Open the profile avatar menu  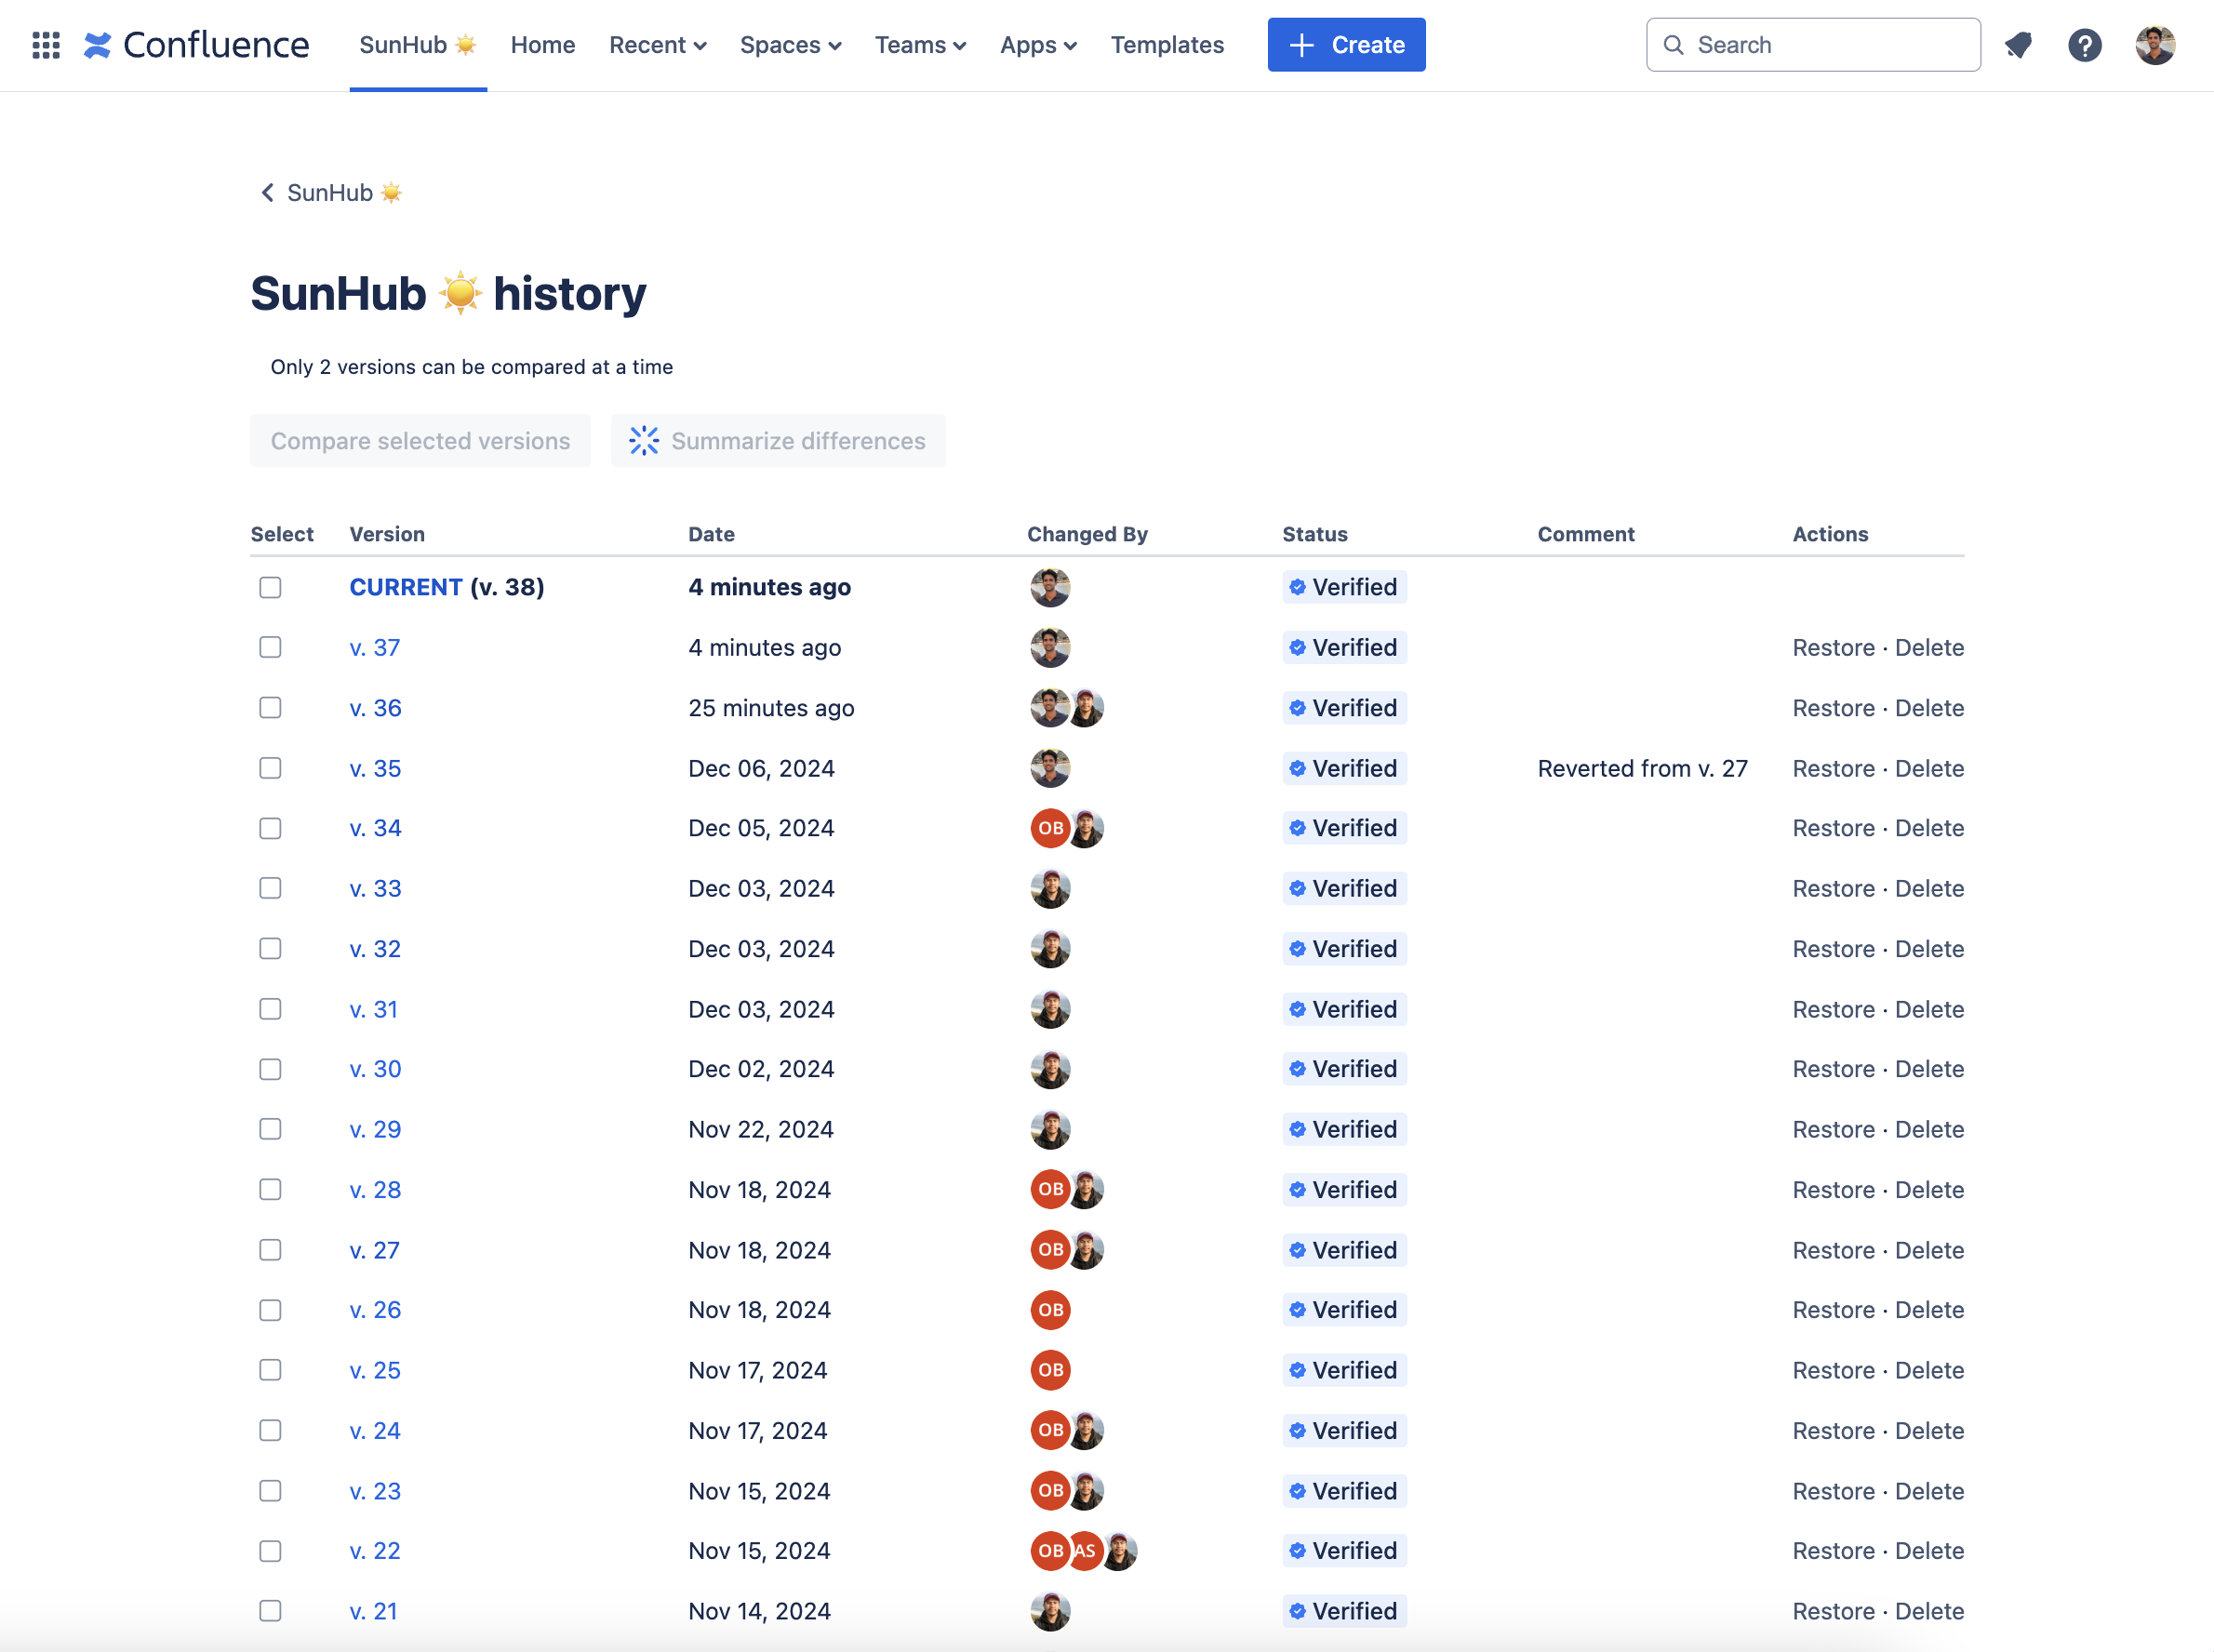pos(2155,45)
